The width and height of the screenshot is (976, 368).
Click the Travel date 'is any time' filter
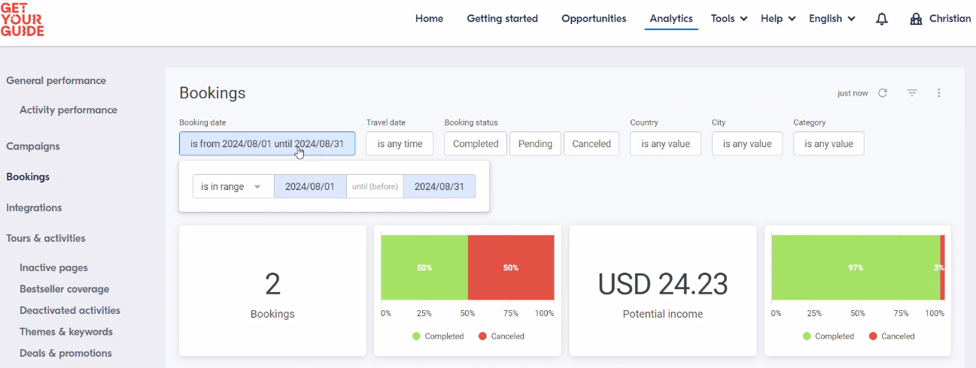[x=400, y=143]
